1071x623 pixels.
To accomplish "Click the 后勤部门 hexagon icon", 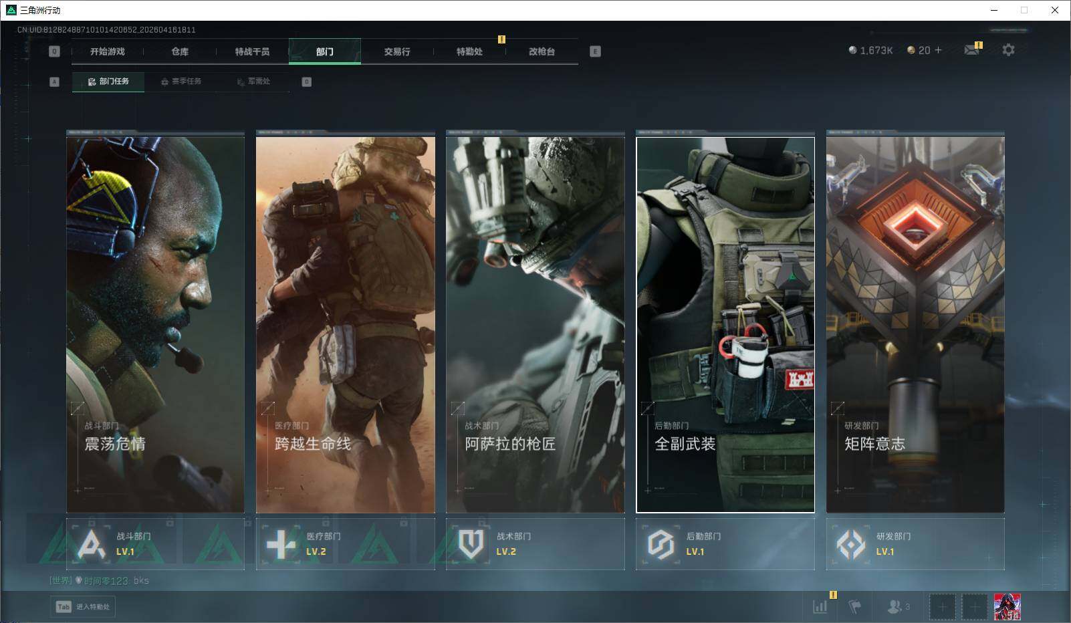I will pyautogui.click(x=661, y=544).
